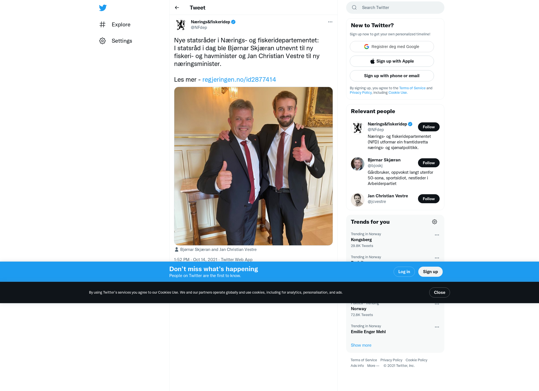539x391 pixels.
Task: Open the regjeringen.no/id2877414 link
Action: coord(239,79)
